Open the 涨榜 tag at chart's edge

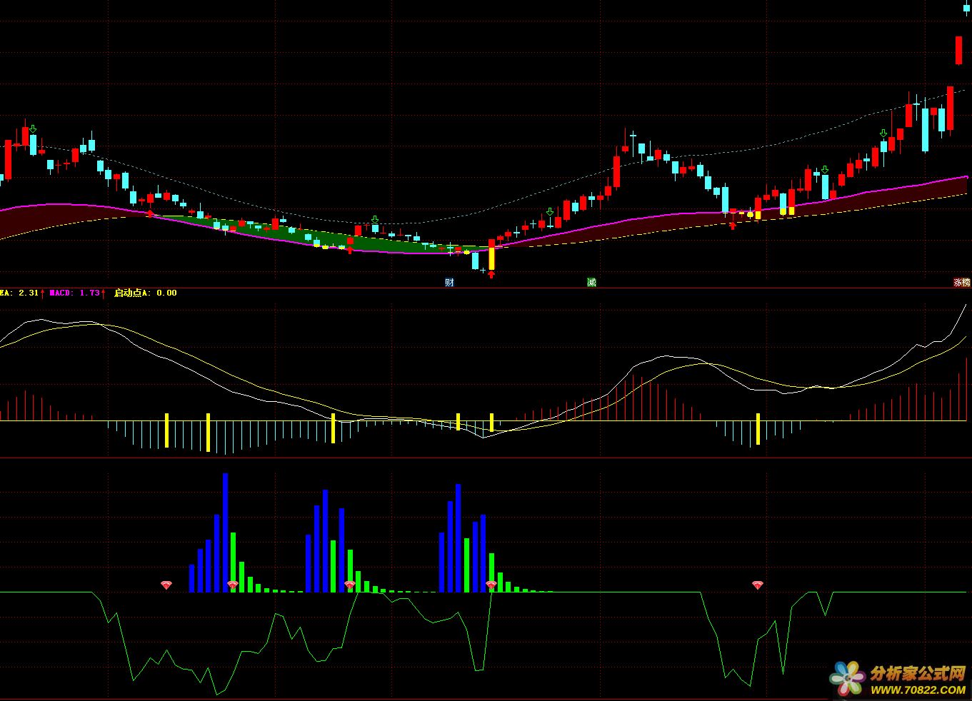click(x=962, y=282)
